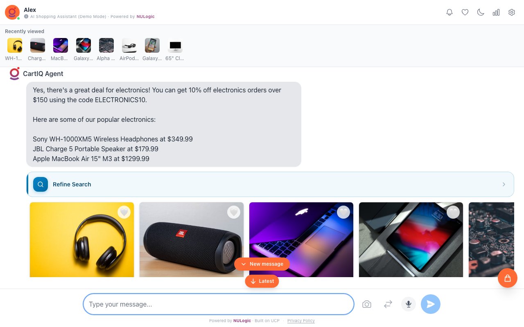This screenshot has width=524, height=327.
Task: Open the notifications bell
Action: point(449,12)
